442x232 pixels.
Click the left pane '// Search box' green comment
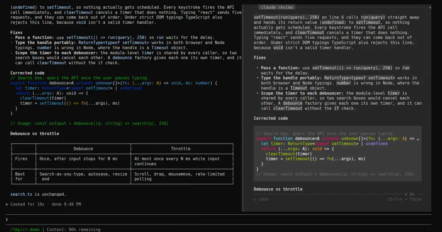click(80, 78)
